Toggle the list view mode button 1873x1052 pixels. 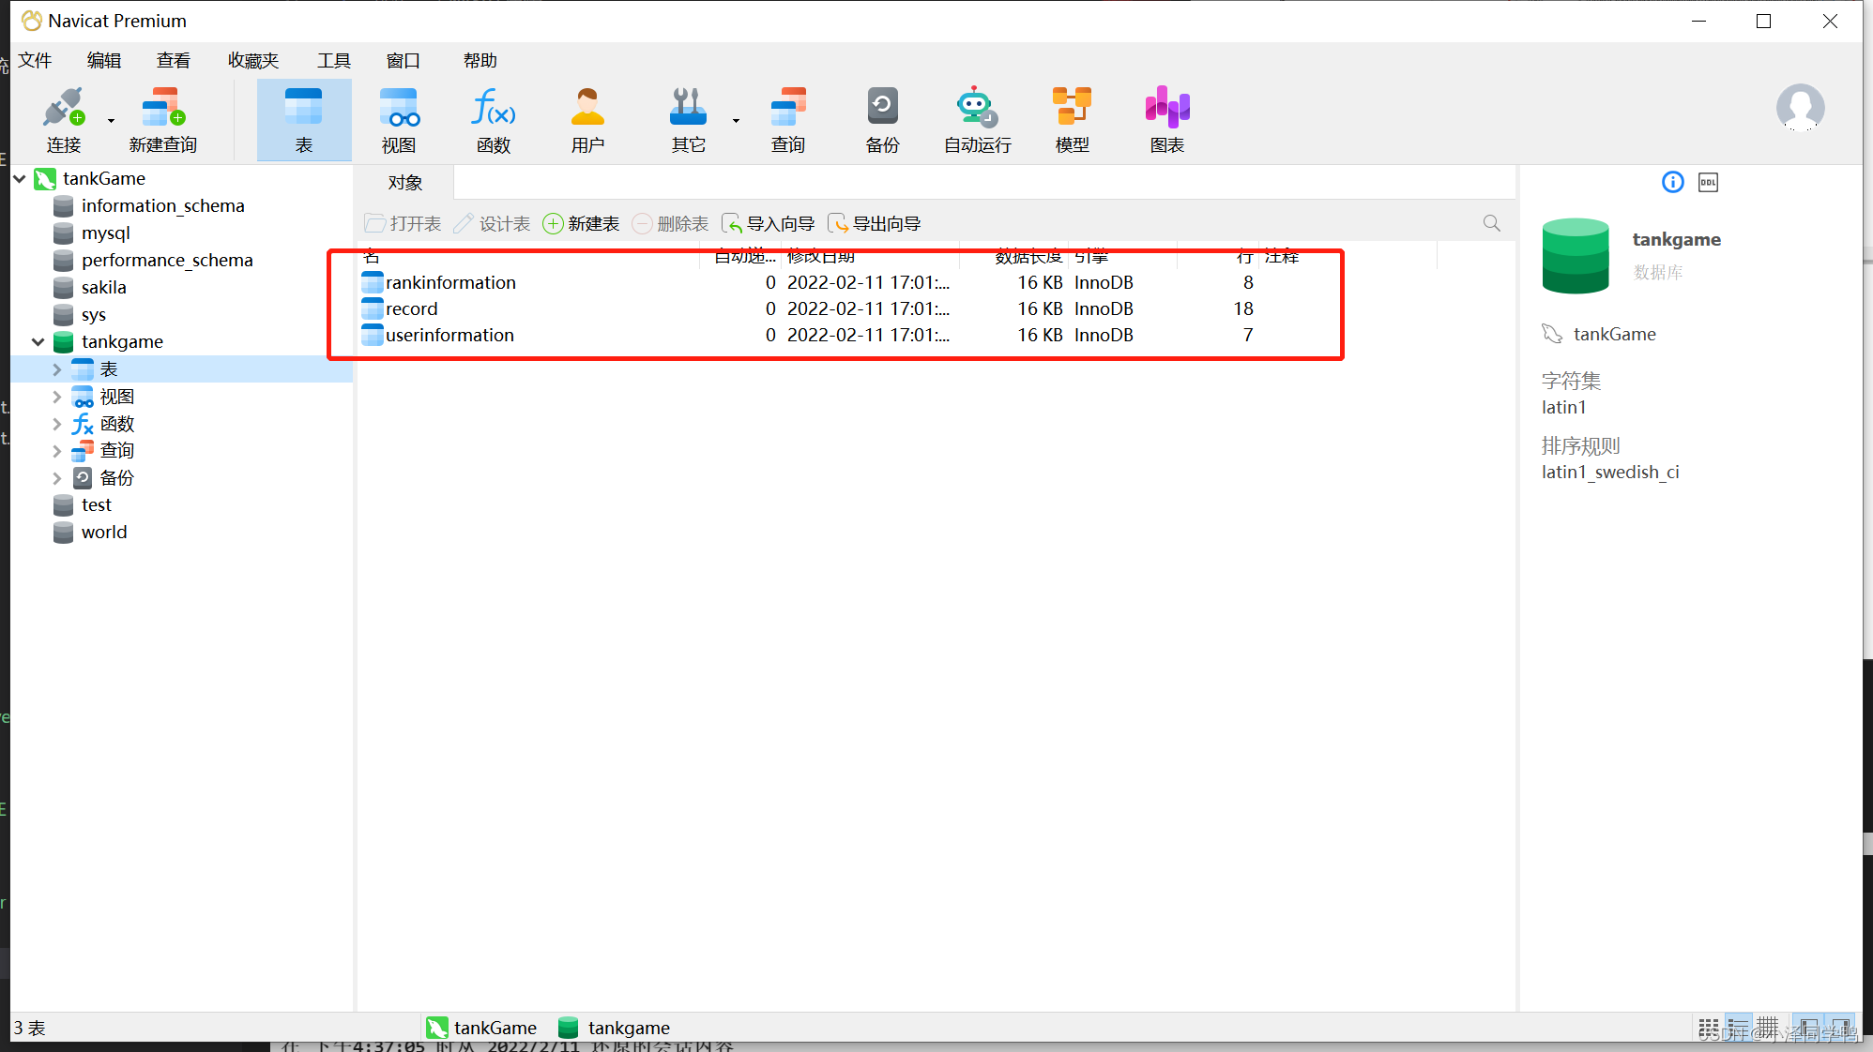tap(1738, 1028)
